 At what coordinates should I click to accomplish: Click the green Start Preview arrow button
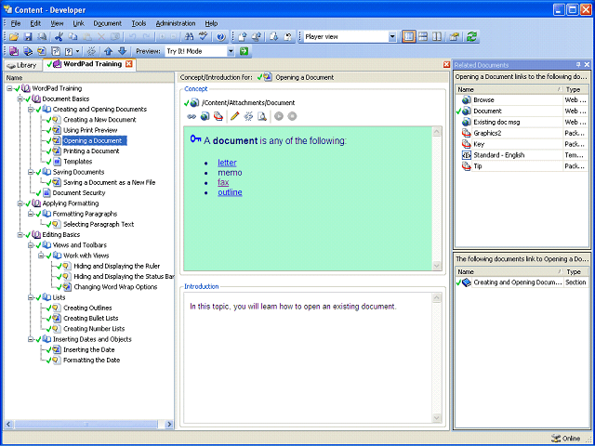244,51
